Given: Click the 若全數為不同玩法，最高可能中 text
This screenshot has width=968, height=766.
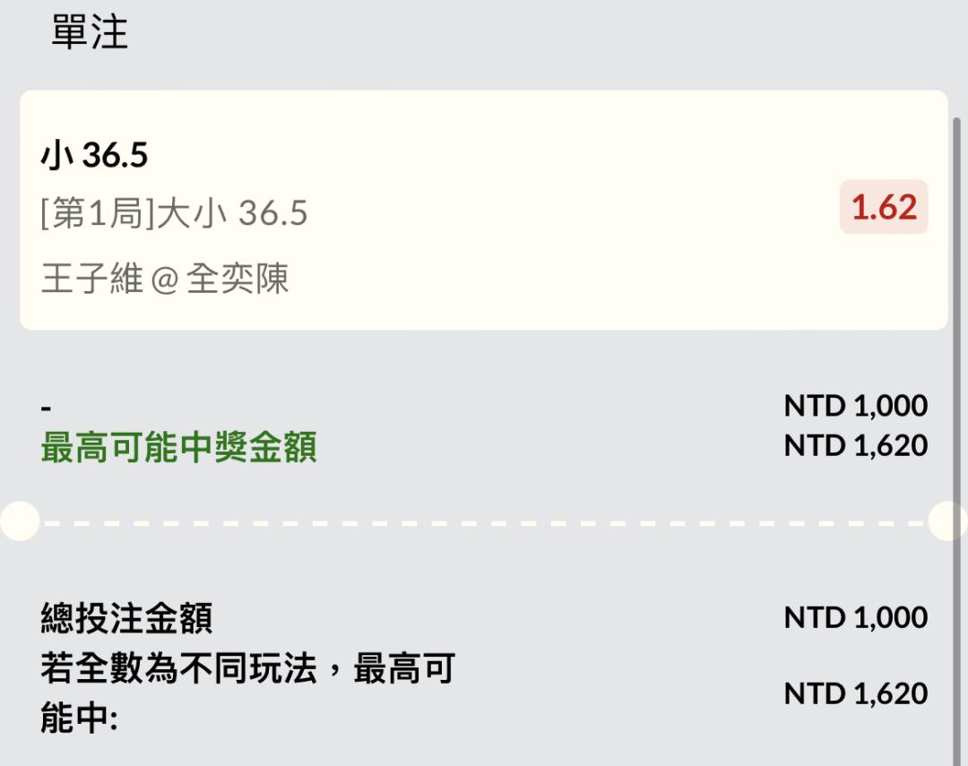Looking at the screenshot, I should pos(248,693).
